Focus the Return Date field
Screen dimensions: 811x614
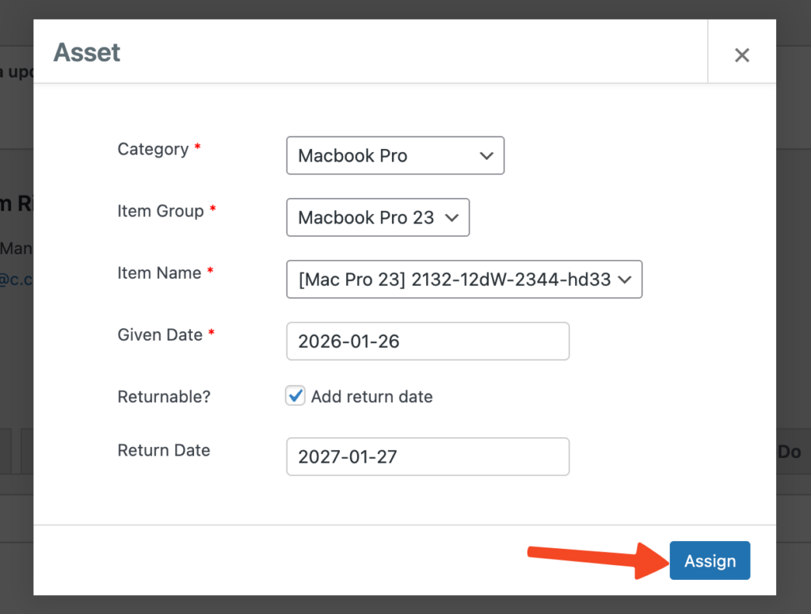click(x=428, y=457)
